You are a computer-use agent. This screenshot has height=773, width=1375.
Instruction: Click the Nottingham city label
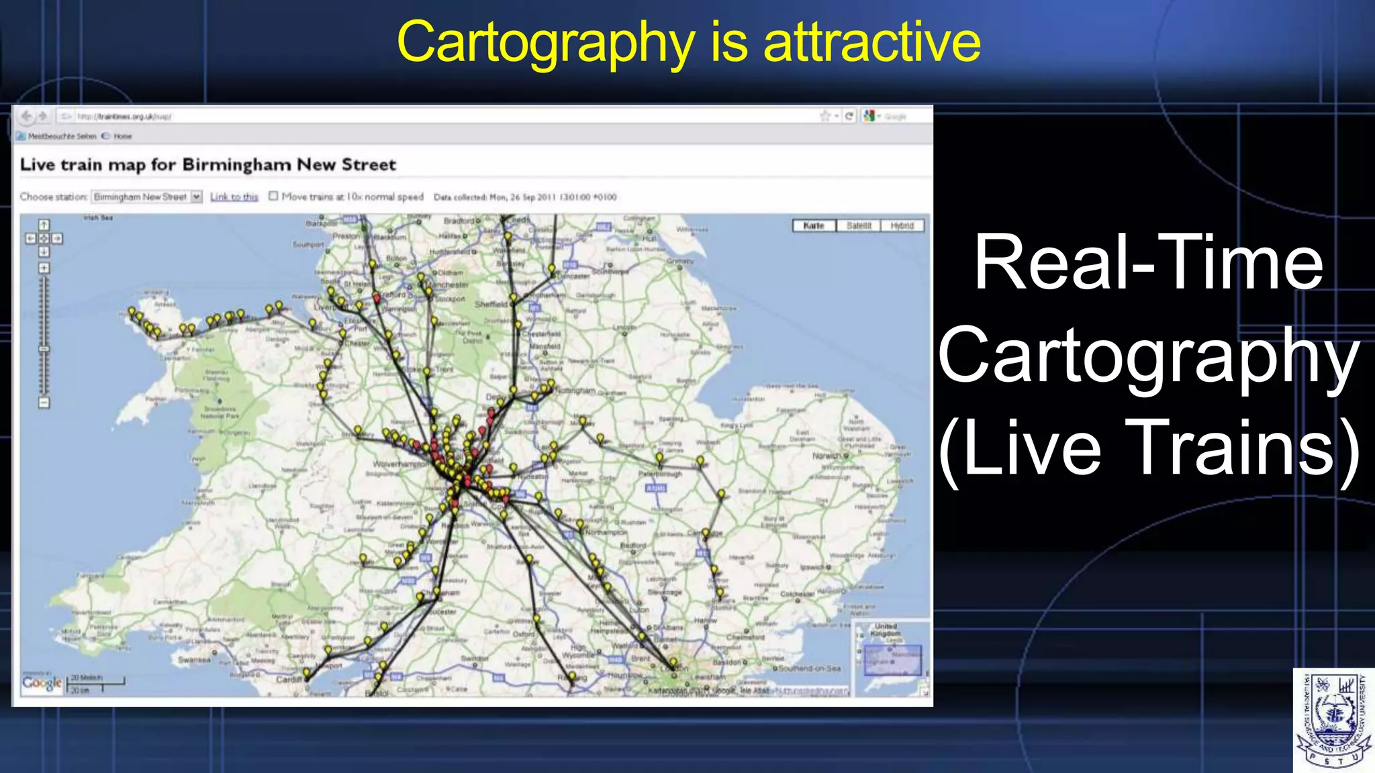point(575,390)
